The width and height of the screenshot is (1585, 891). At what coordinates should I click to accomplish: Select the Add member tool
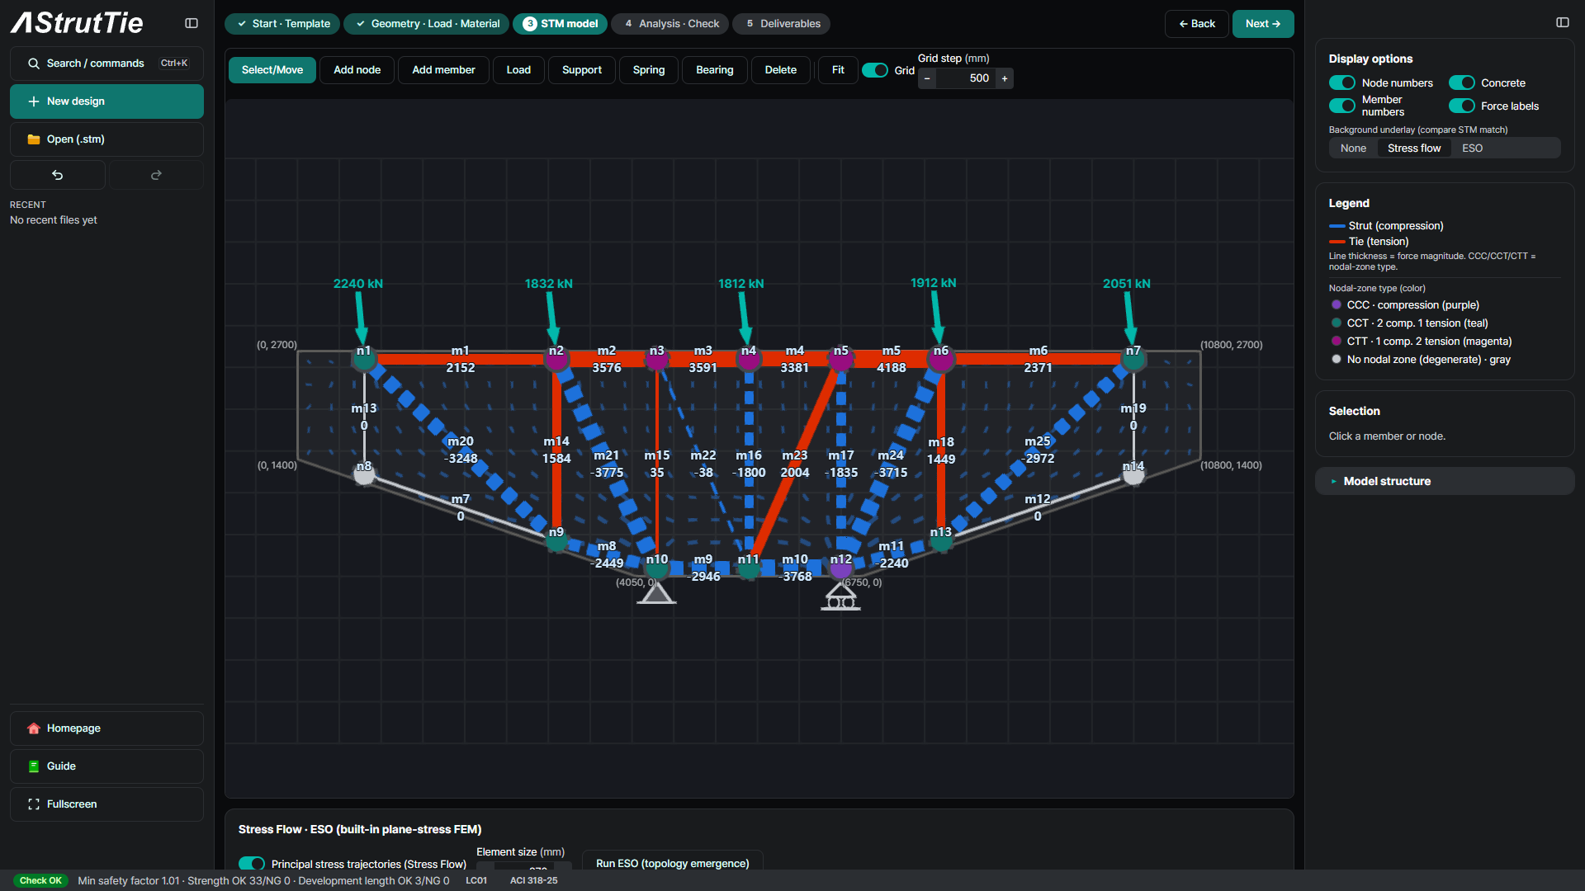[x=443, y=70]
